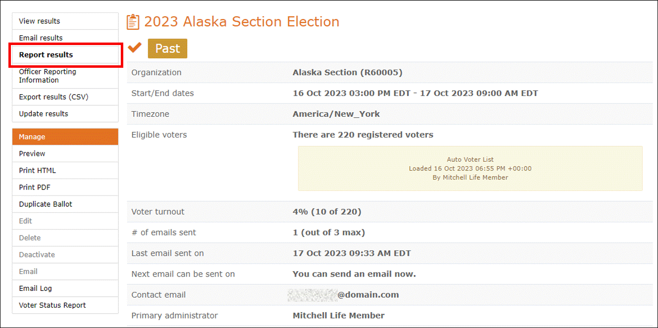Click the orange checkmark status icon
Image resolution: width=658 pixels, height=328 pixels.
coord(135,47)
